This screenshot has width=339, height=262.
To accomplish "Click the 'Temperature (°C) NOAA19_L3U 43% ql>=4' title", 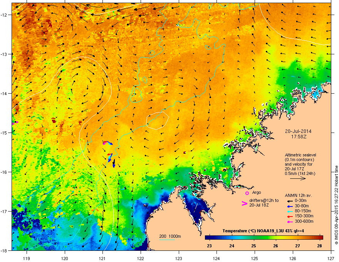I will pyautogui.click(x=263, y=231).
